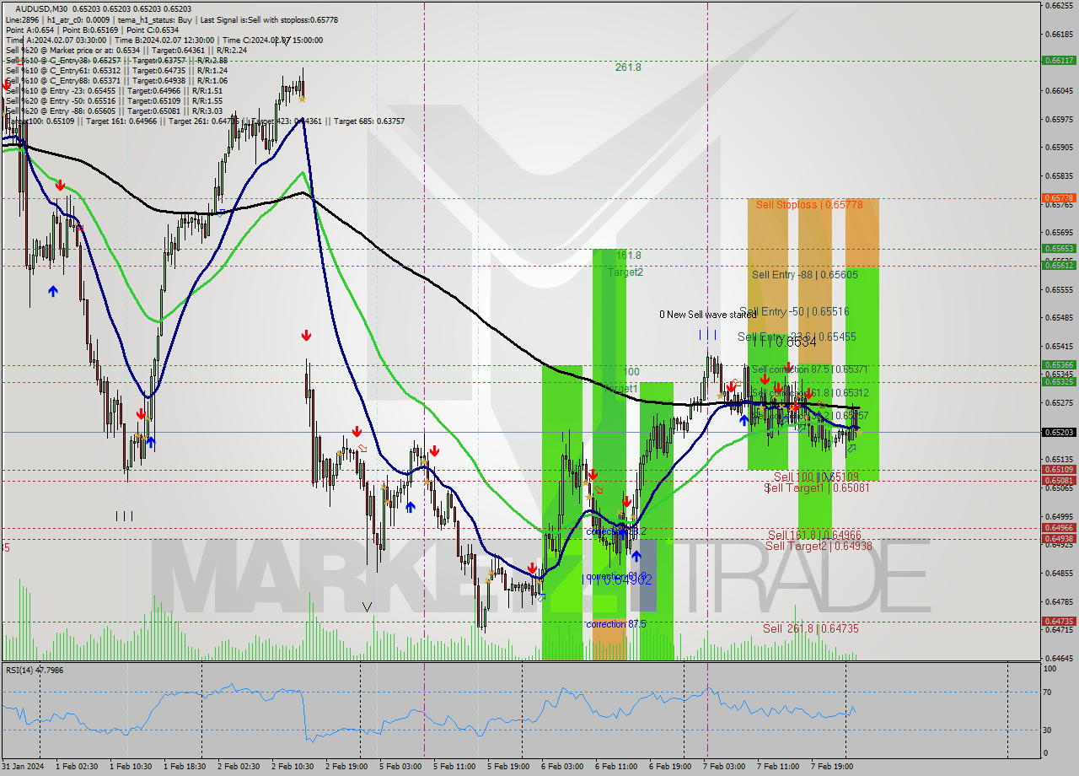The width and height of the screenshot is (1079, 776).
Task: Click the red 0.64966 price tag
Action: [x=1059, y=528]
